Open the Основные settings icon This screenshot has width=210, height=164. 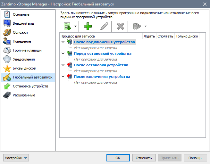point(7,14)
